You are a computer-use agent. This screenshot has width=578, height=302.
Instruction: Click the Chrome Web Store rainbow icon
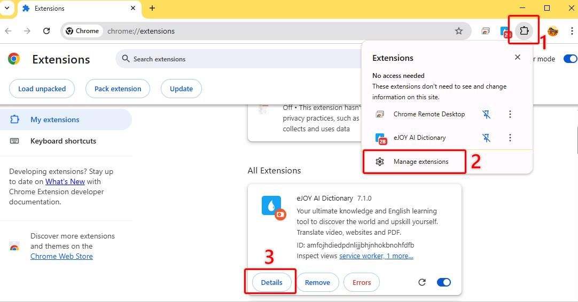tap(14, 247)
